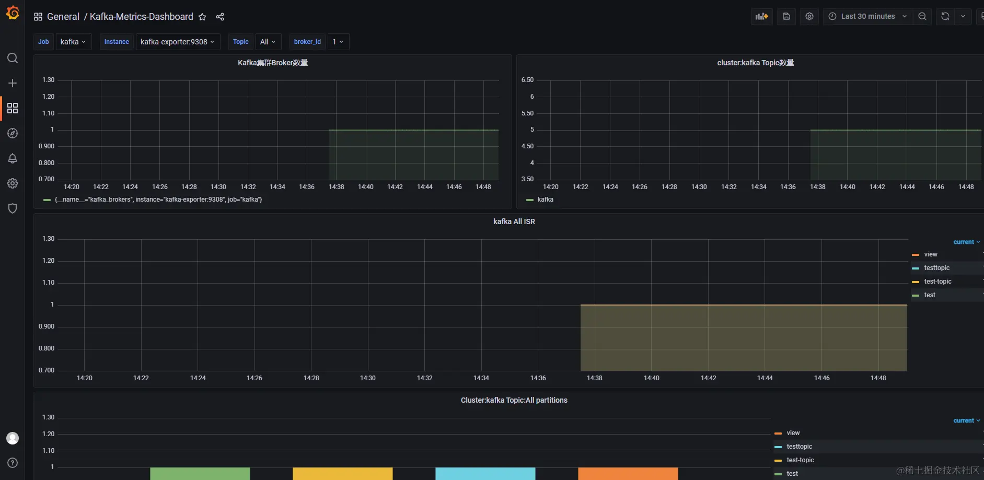Image resolution: width=984 pixels, height=480 pixels.
Task: Open the dashboard grid icon next to General
Action: 38,17
